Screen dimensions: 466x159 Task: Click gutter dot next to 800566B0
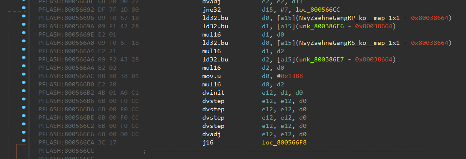point(24,82)
